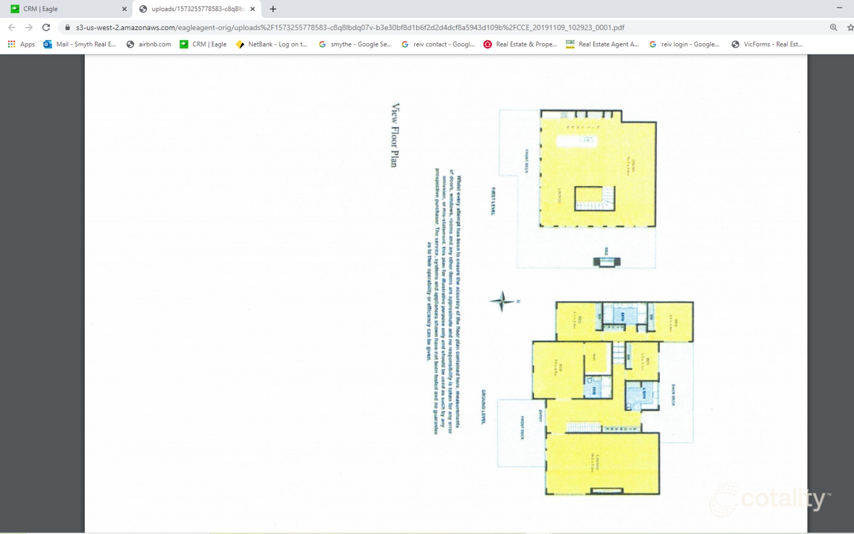Open the reiv contact Google bookmark
Screen dimensions: 854x534
click(438, 44)
